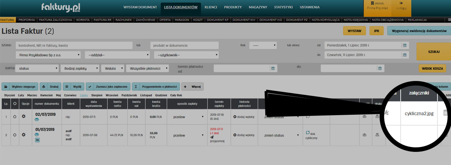
Task: Select the radio button for invoice row 1
Action: (x=15, y=117)
